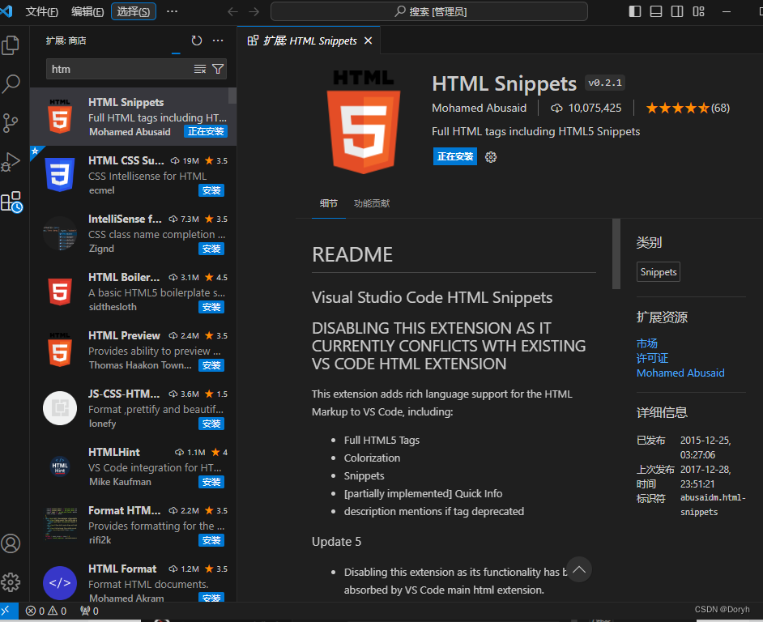Click the command center search box
Viewport: 763px width, 622px height.
[x=428, y=11]
